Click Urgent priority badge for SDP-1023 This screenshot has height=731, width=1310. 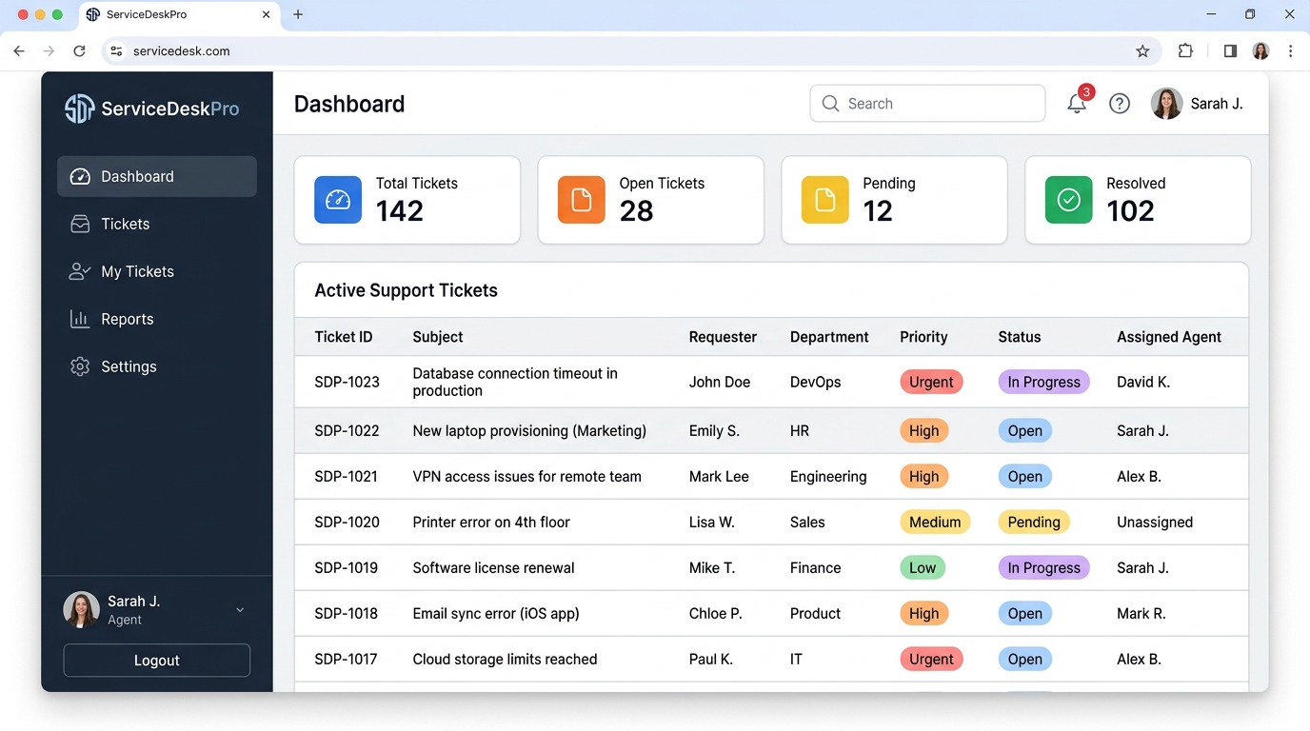[931, 382]
